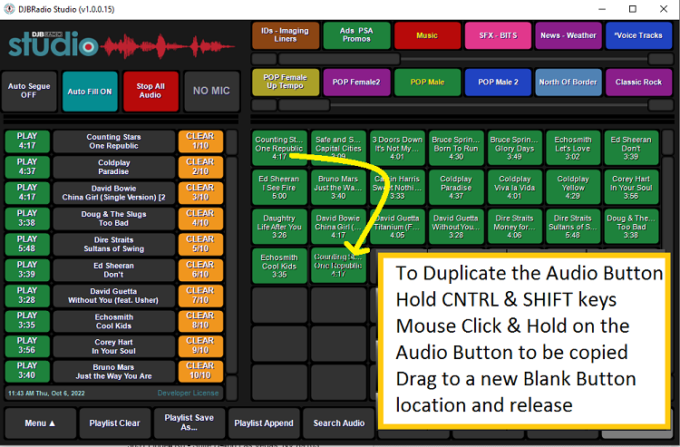
Task: Toggle the Auto Fill ON button
Action: pyautogui.click(x=90, y=92)
